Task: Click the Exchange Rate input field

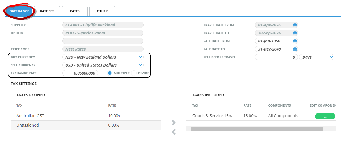Action: pos(80,73)
